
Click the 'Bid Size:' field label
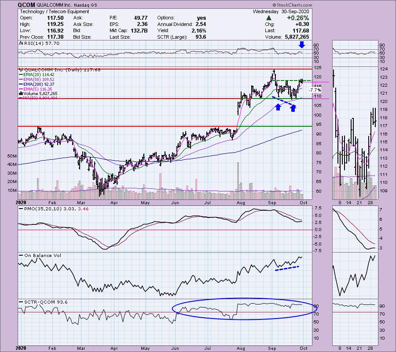pos(82,37)
